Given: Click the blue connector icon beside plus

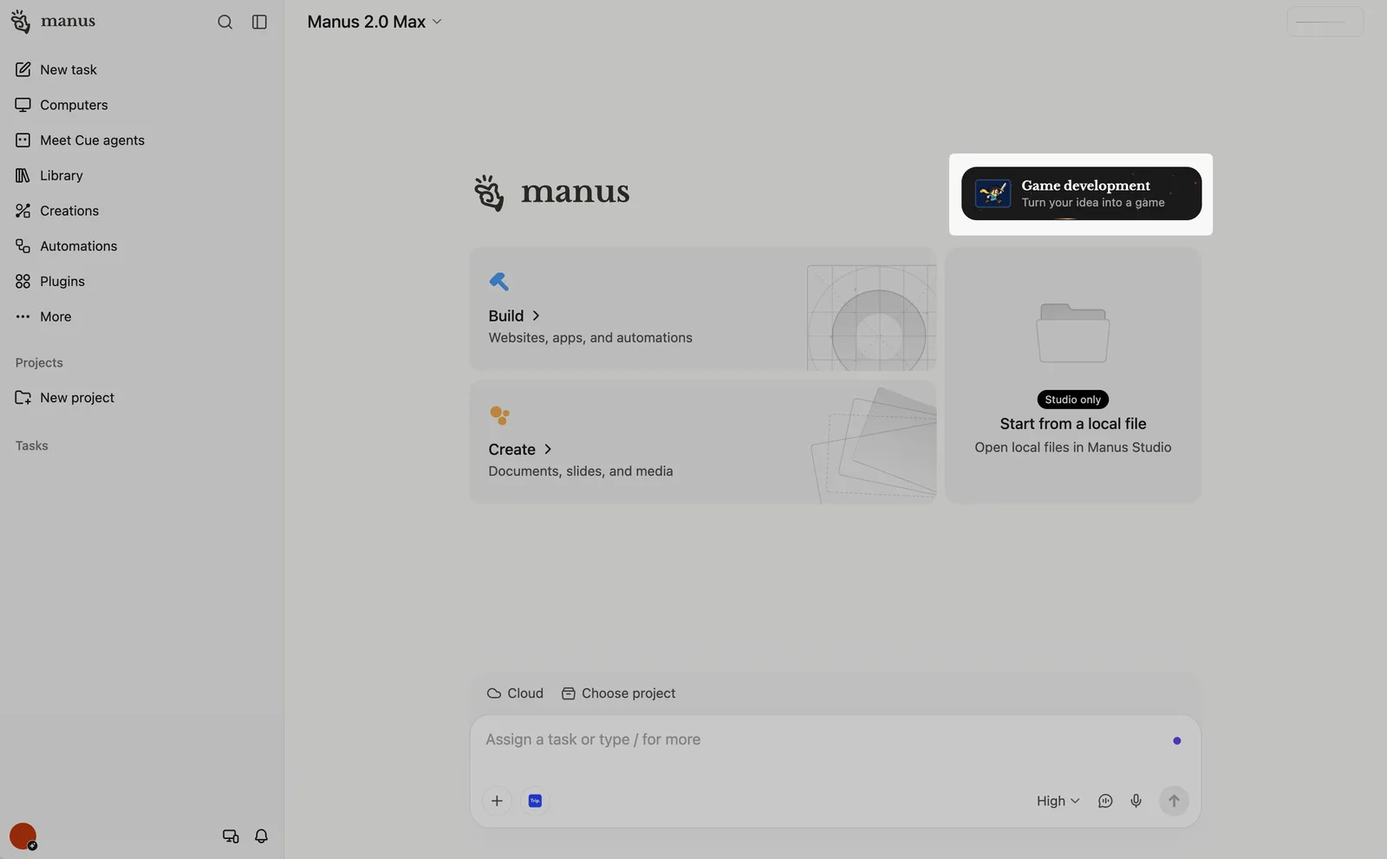Looking at the screenshot, I should point(535,801).
